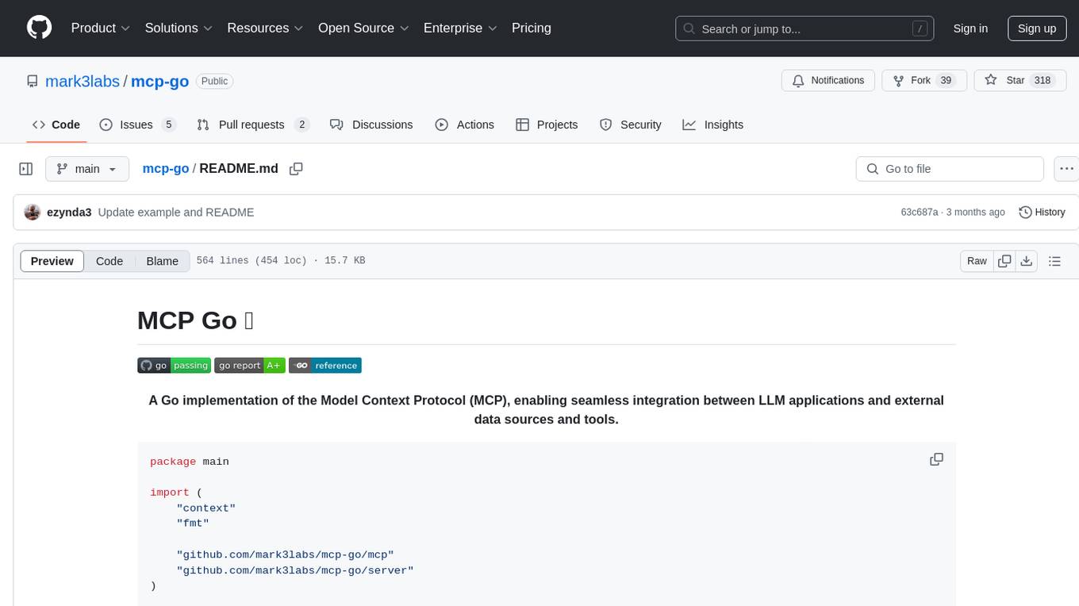Open commit History

(x=1042, y=212)
